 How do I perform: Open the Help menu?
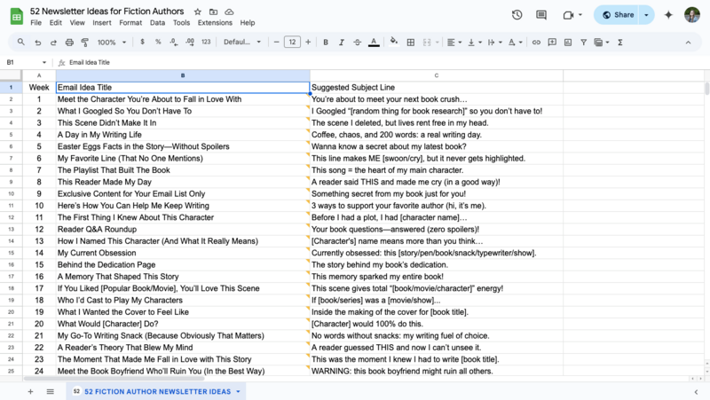[x=248, y=23]
